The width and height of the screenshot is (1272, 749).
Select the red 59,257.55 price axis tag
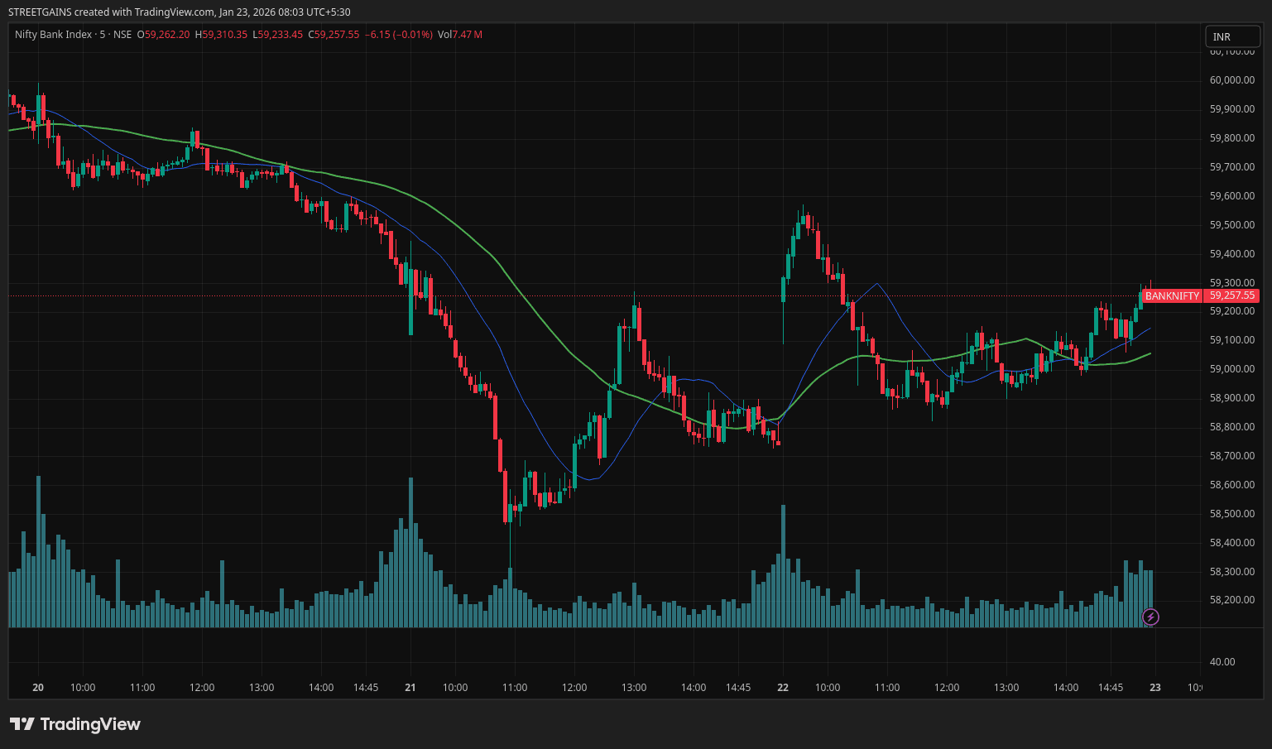tap(1232, 295)
